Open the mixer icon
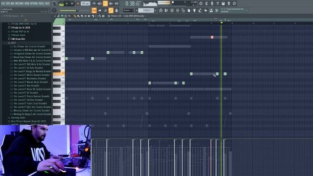This screenshot has height=176, width=313. click(x=178, y=10)
